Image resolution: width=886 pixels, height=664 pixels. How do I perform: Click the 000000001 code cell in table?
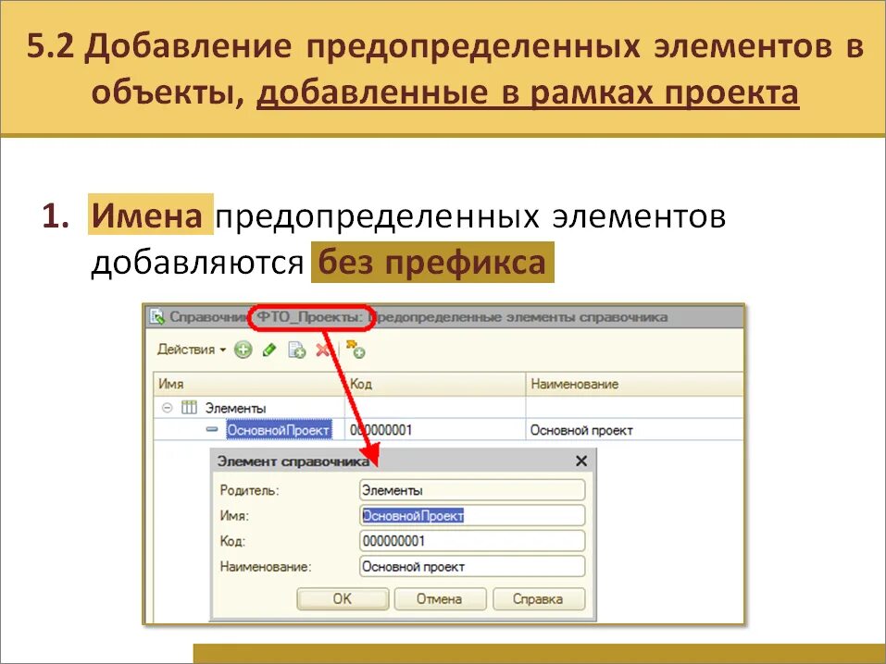click(x=435, y=430)
